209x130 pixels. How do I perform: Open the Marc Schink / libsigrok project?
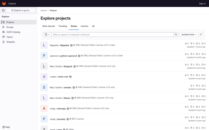tap(61, 66)
